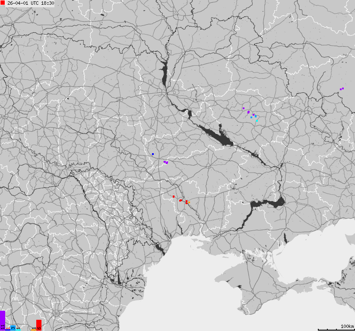Click the blue histogram bar labeled 3

pyautogui.click(x=13, y=327)
